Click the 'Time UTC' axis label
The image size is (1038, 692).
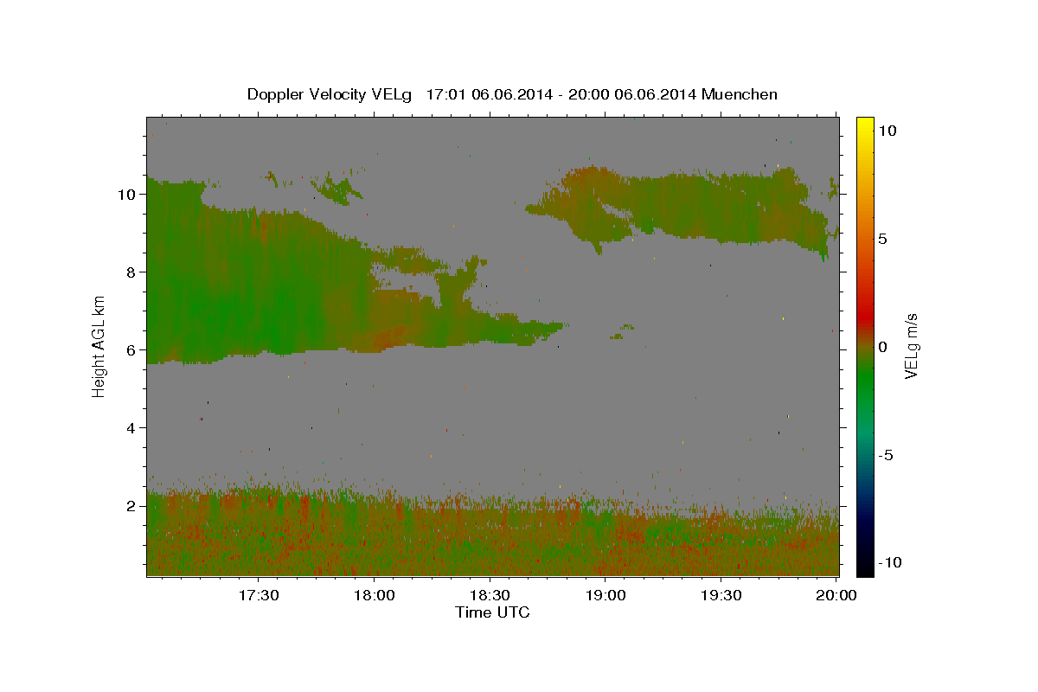492,612
